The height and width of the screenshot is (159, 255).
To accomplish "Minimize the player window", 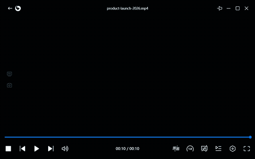I will (x=228, y=8).
